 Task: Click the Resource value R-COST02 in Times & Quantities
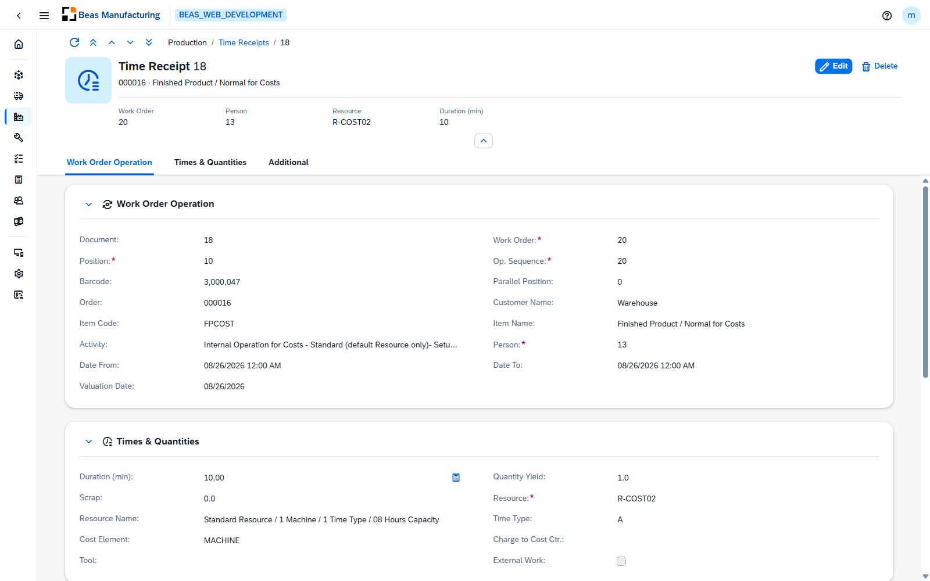click(636, 498)
